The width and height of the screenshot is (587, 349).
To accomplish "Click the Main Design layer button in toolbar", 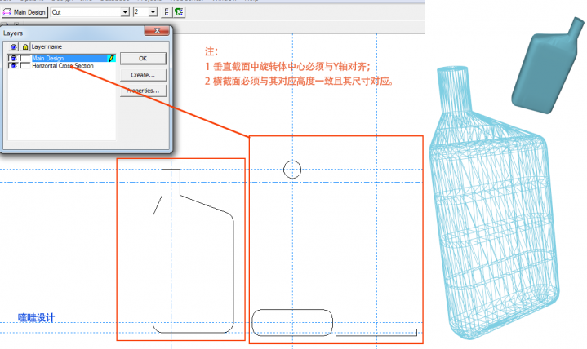I will 24,12.
